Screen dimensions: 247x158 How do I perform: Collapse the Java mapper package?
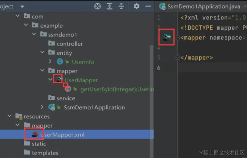[x=42, y=70]
